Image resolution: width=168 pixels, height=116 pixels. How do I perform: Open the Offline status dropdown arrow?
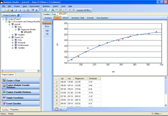[x=161, y=114]
